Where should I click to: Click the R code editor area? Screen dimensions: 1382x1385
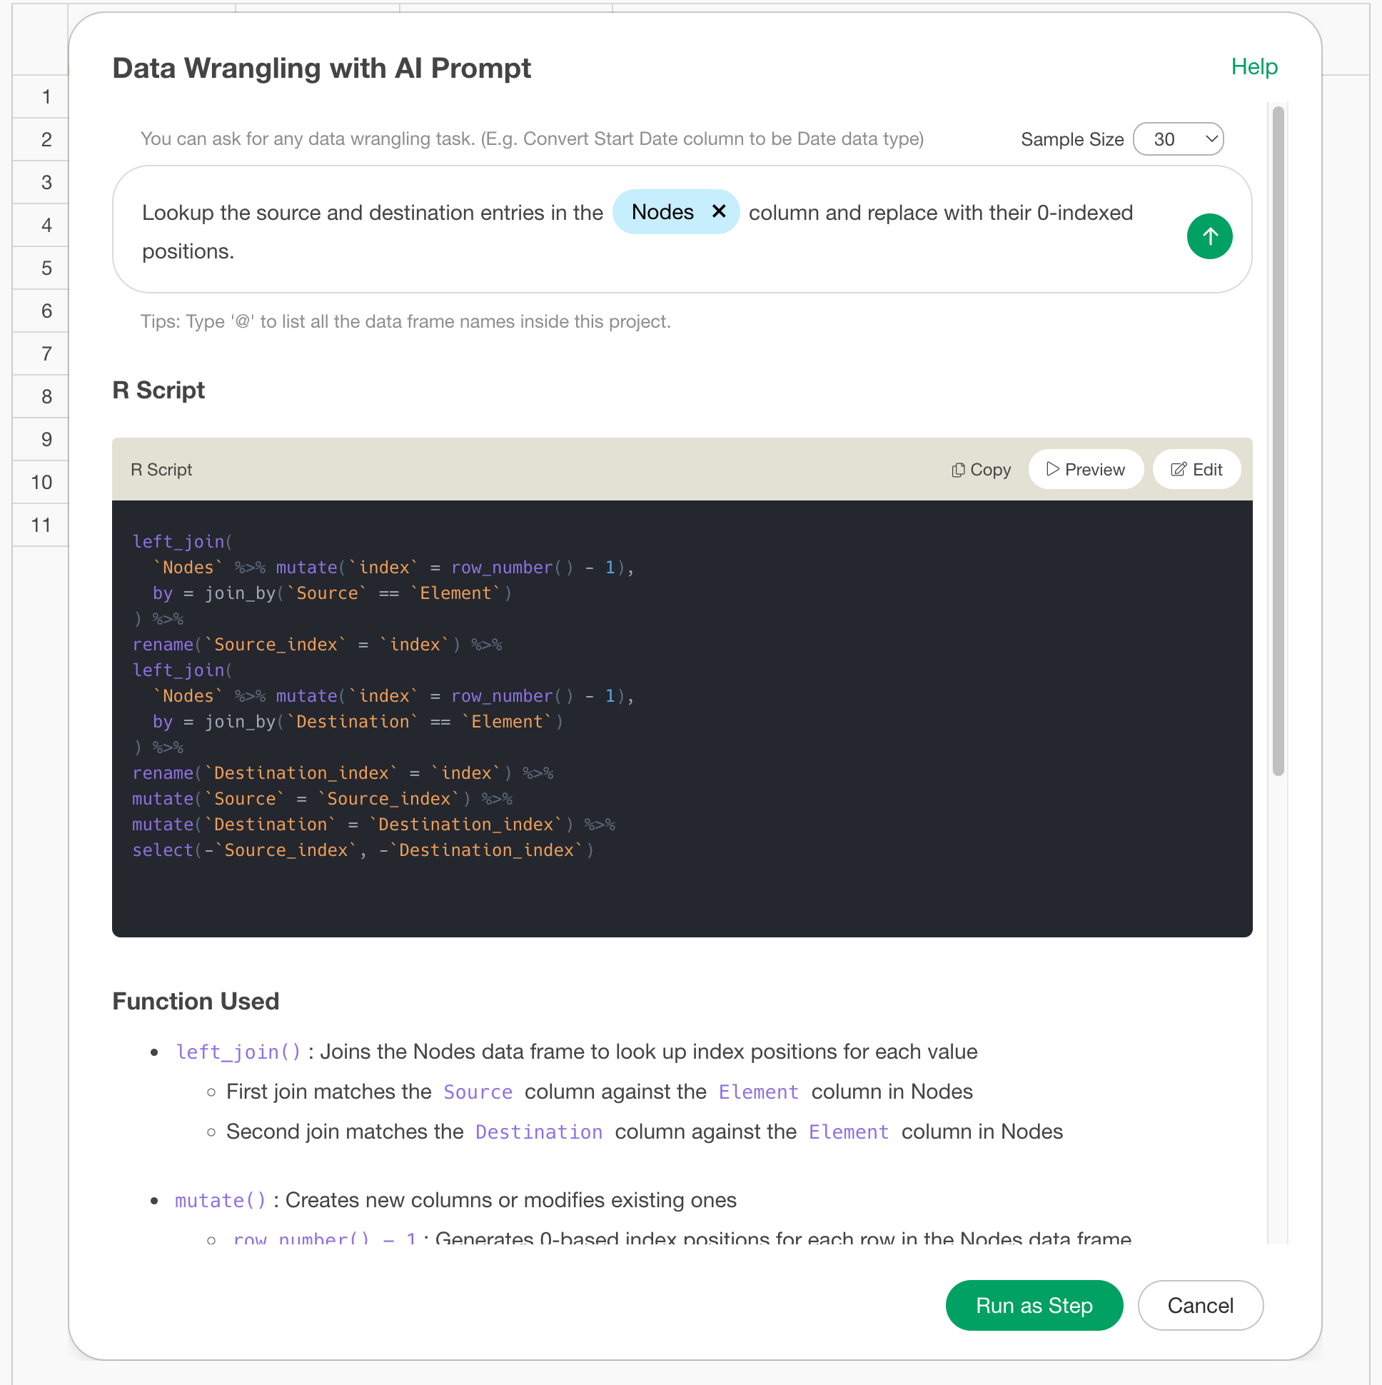click(x=681, y=717)
